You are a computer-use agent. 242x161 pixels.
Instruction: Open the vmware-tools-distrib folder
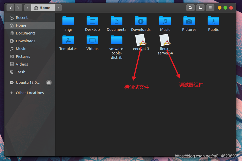116,40
